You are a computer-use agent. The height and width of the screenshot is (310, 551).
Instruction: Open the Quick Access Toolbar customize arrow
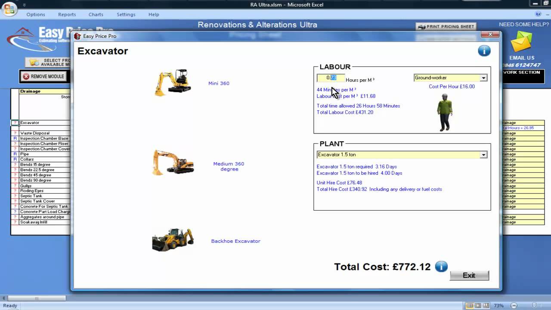tap(24, 5)
